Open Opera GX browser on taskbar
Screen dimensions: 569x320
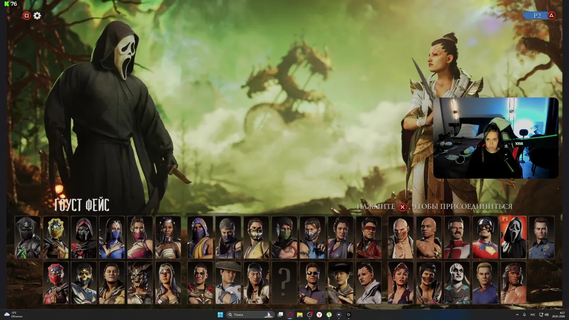pos(290,315)
